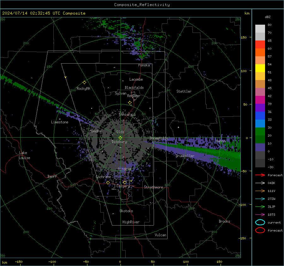Click the magenta 18TS arrow in the legend
Image resolution: width=284 pixels, height=266 pixels.
coord(260,215)
